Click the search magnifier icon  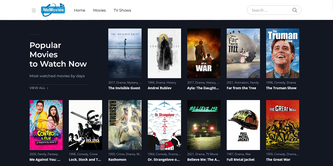tap(295, 10)
